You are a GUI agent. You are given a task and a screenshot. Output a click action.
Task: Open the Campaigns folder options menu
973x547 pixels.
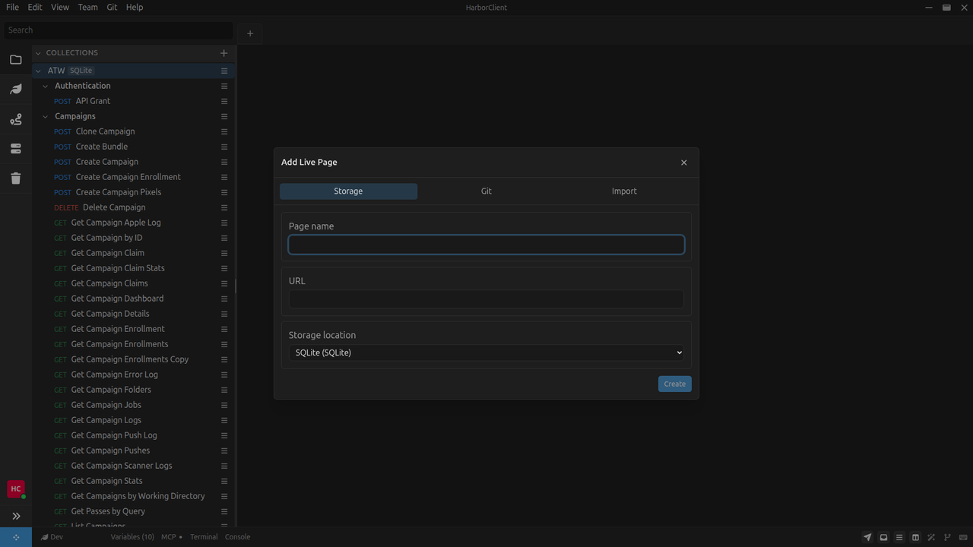coord(224,116)
